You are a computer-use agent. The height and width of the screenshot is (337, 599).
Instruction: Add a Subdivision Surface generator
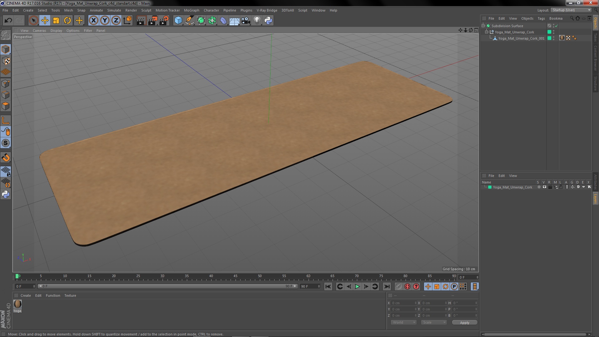click(x=201, y=21)
